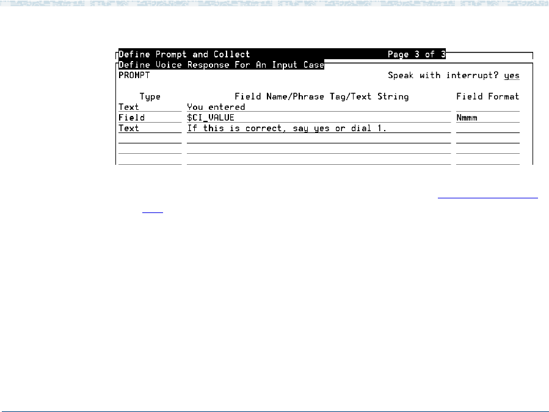This screenshot has height=412, width=549.
Task: Click the PROMPT label
Action: tap(134, 75)
